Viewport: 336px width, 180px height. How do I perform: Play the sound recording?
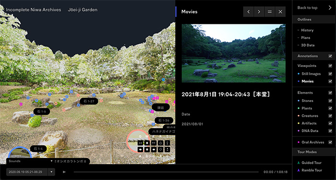point(64,172)
